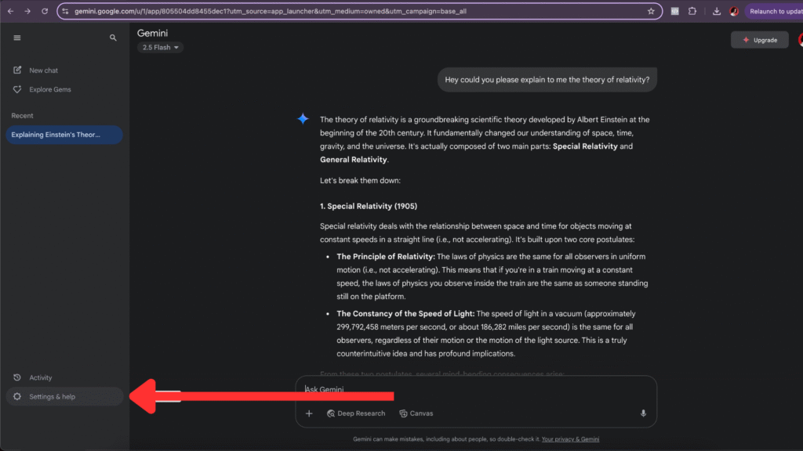Open Canvas tool
Viewport: 803px width, 451px height.
tap(416, 413)
